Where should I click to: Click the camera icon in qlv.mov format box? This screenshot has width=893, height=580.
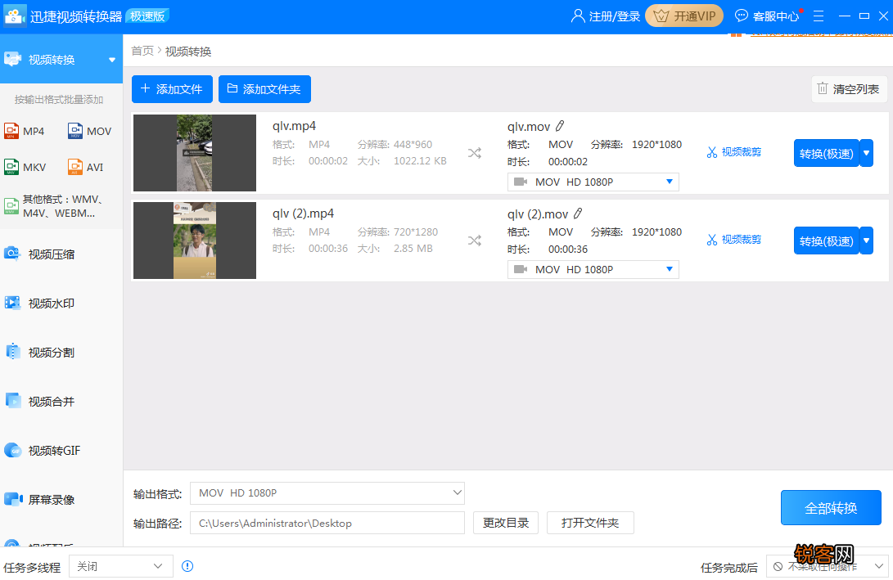520,182
